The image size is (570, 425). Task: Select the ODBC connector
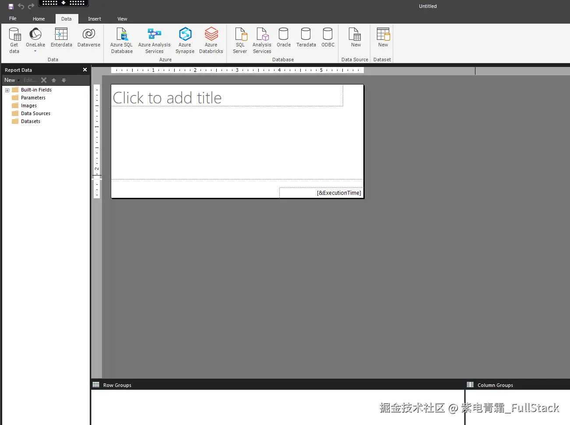[328, 38]
